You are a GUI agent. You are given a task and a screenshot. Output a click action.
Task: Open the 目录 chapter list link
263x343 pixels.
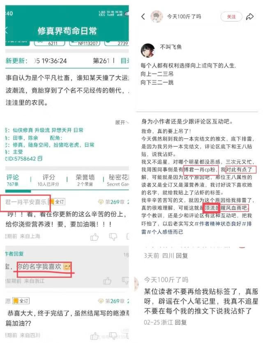pyautogui.click(x=125, y=61)
